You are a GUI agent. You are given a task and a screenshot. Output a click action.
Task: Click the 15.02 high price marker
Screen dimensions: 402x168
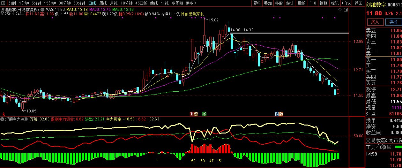click(x=213, y=20)
